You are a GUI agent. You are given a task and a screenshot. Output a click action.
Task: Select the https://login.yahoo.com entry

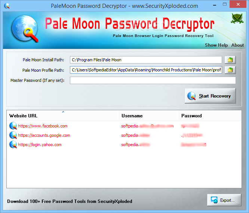(x=40, y=145)
